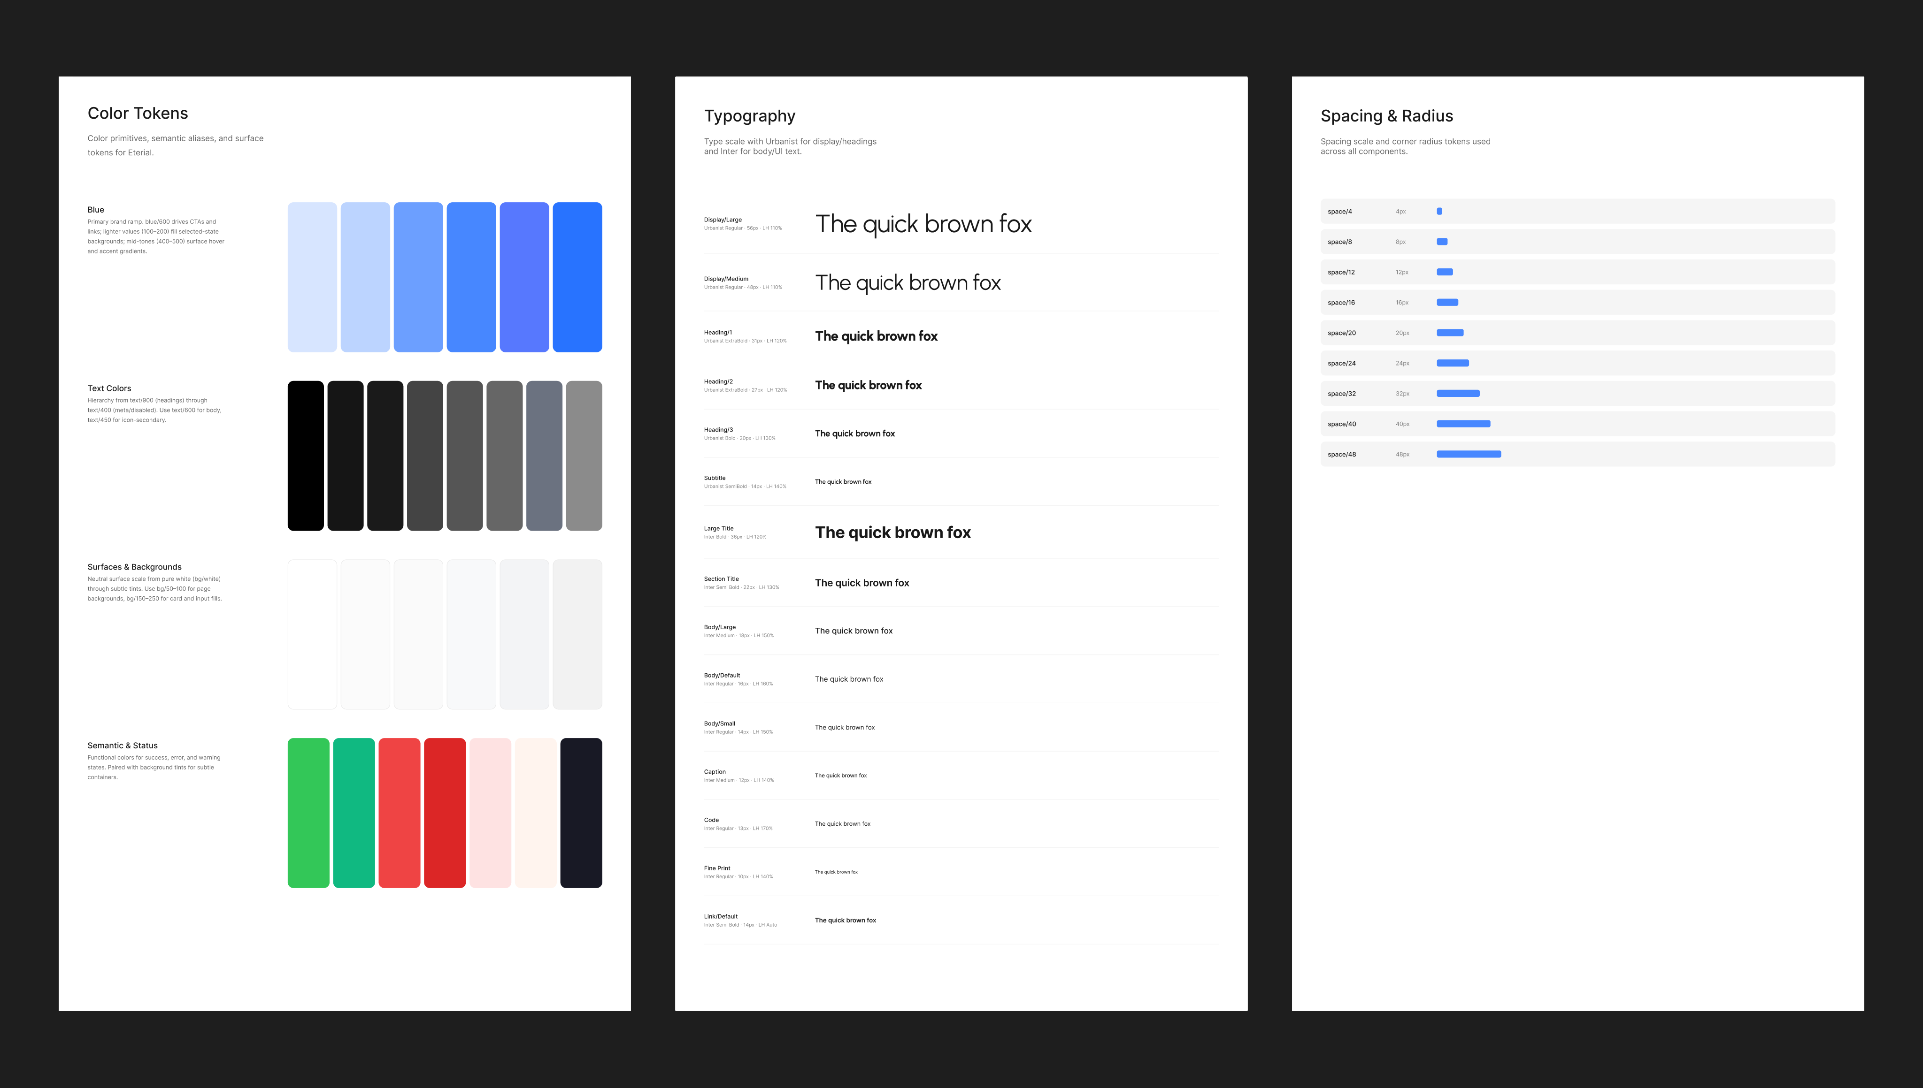Click the "Heading/2" style label
The image size is (1923, 1088).
718,382
